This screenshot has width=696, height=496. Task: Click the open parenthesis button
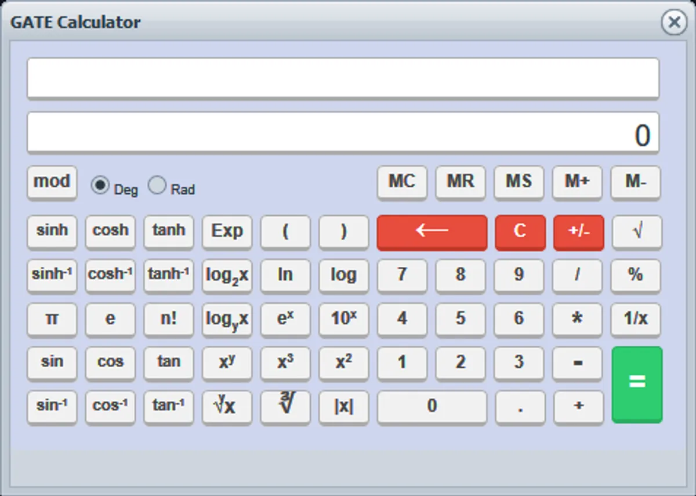285,232
